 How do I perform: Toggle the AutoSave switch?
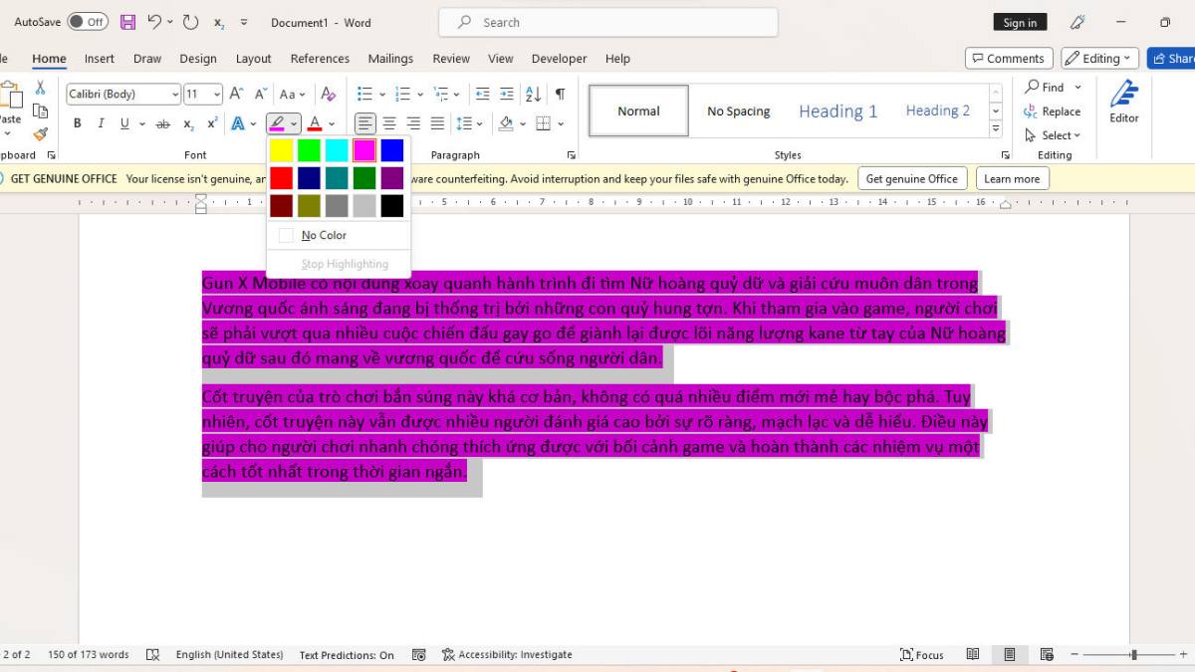click(88, 22)
